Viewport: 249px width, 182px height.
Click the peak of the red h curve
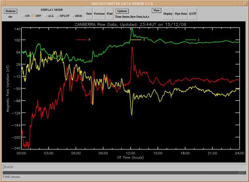click(x=132, y=47)
